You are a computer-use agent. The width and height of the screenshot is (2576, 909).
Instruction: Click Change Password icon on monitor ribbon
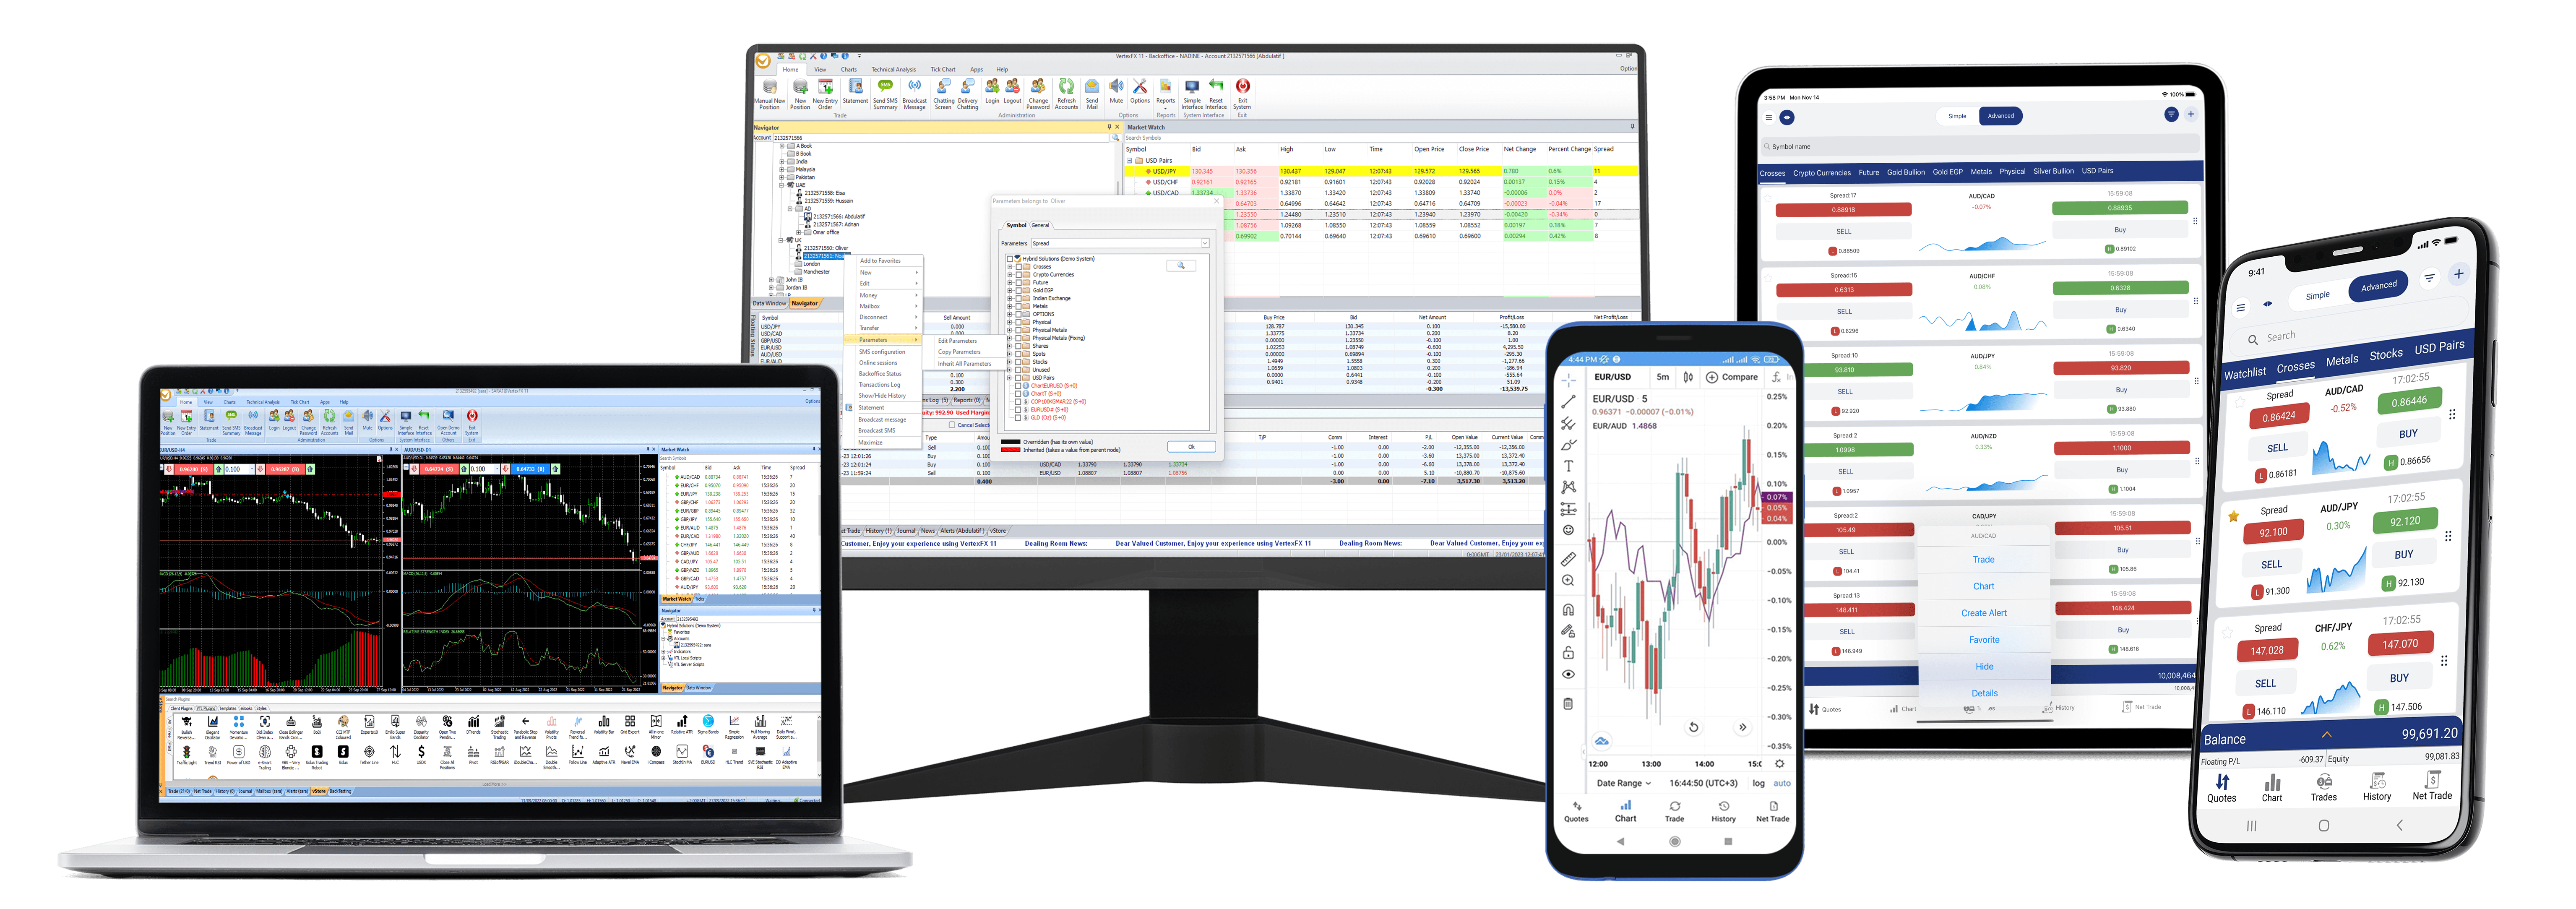tap(1038, 87)
